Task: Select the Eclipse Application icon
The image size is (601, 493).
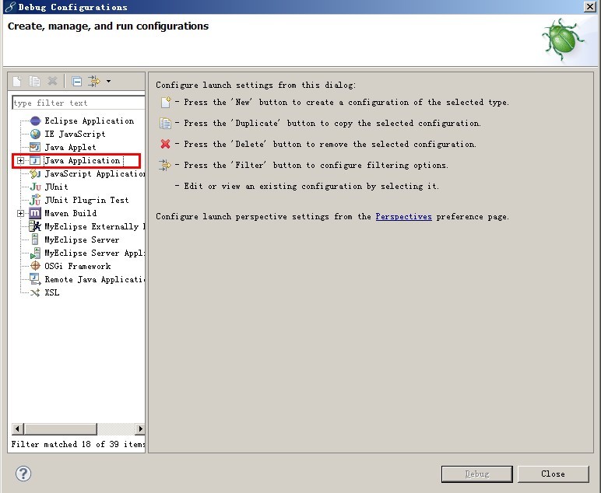Action: (35, 121)
